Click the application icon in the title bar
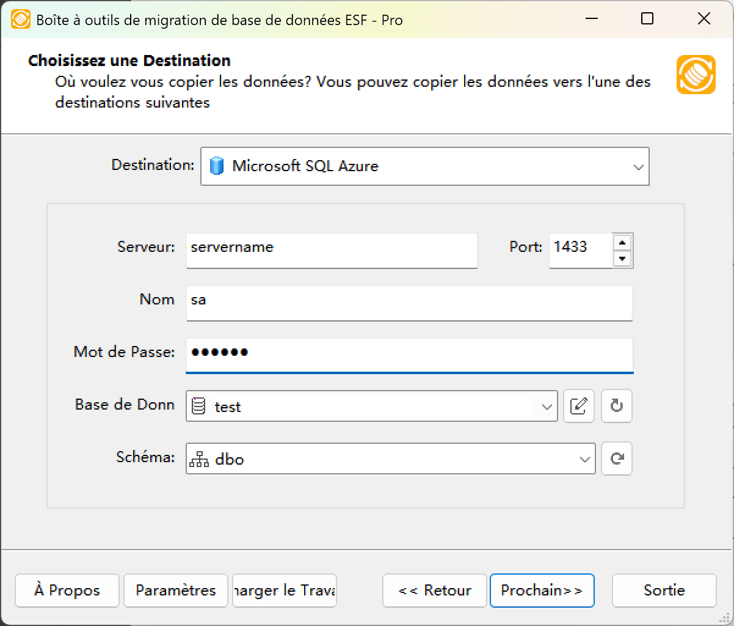 20,19
